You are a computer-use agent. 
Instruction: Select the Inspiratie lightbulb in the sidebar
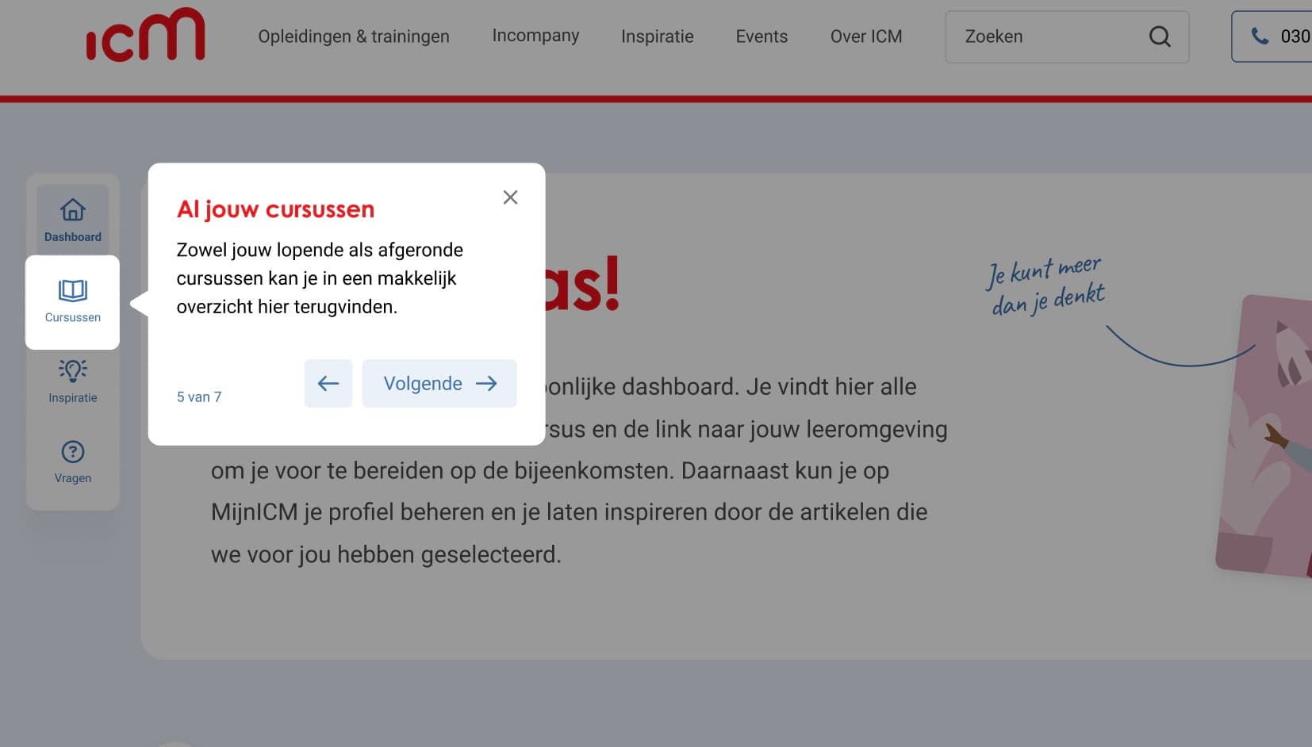pyautogui.click(x=73, y=371)
